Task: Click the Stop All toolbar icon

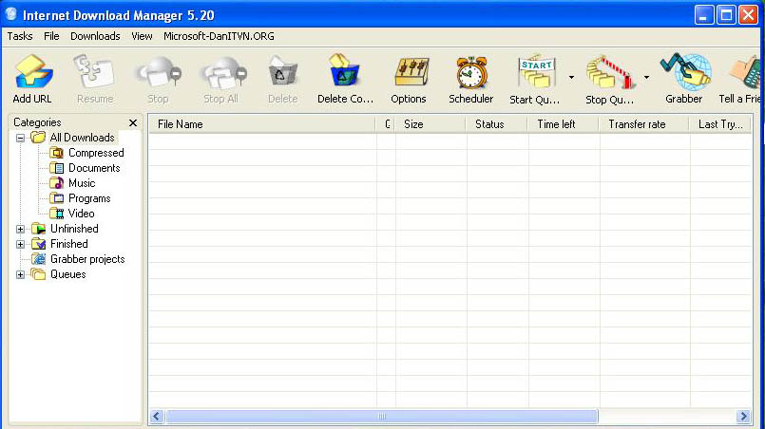Action: pos(222,73)
